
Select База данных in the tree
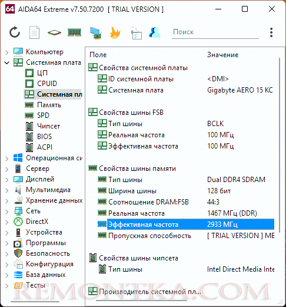coord(46,275)
